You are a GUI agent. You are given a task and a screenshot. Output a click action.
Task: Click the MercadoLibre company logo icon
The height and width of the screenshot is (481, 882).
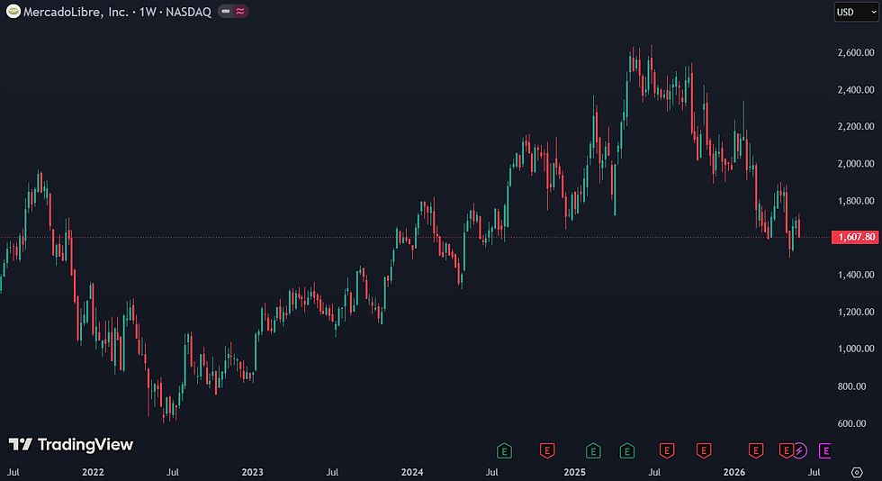point(13,12)
